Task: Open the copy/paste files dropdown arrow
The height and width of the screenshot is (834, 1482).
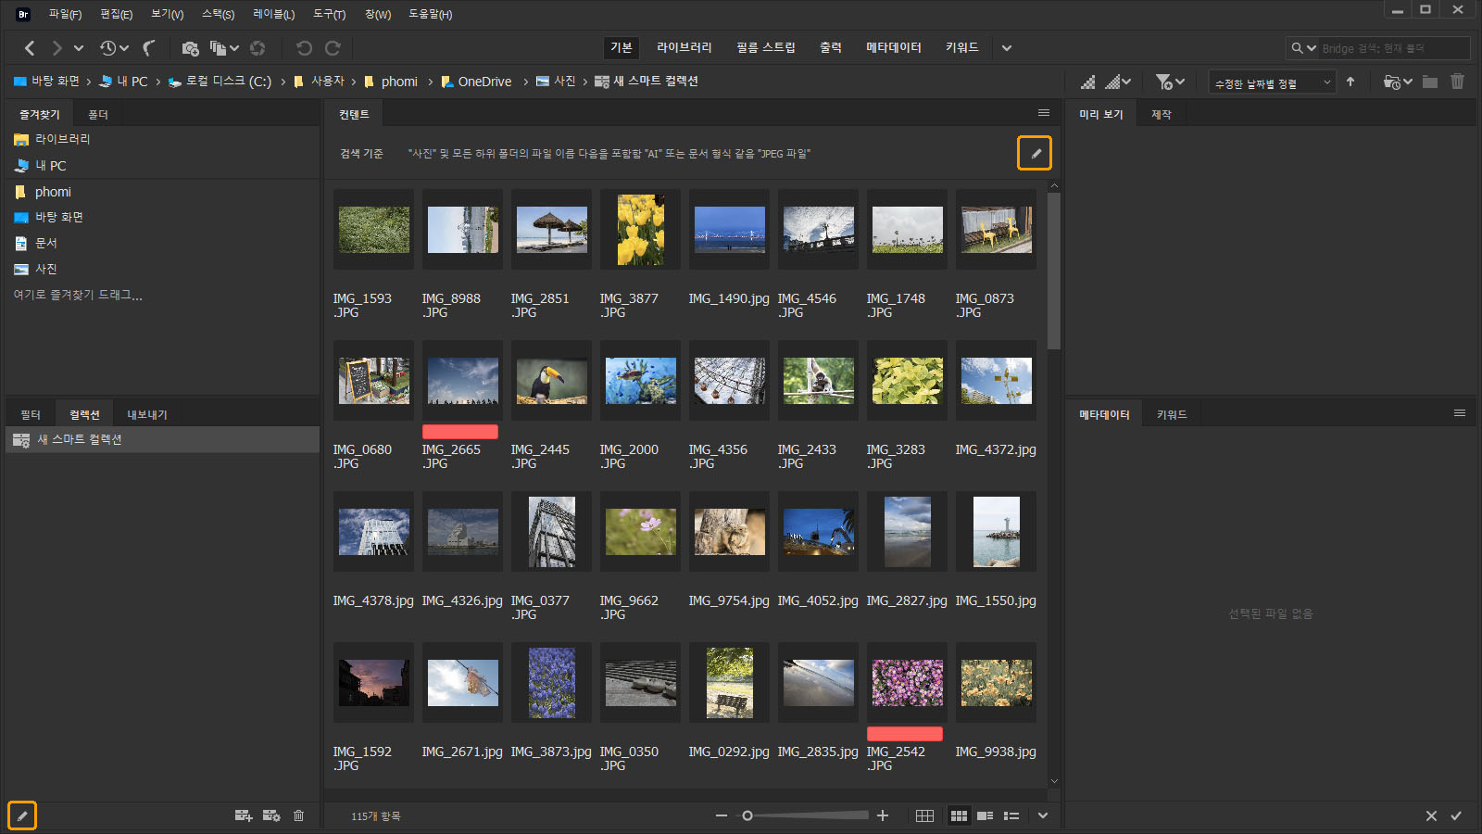Action: click(x=234, y=47)
